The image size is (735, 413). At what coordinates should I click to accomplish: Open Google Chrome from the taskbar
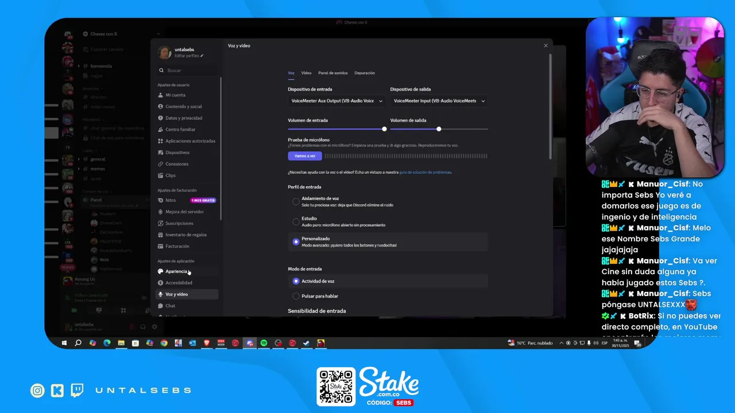click(x=164, y=343)
